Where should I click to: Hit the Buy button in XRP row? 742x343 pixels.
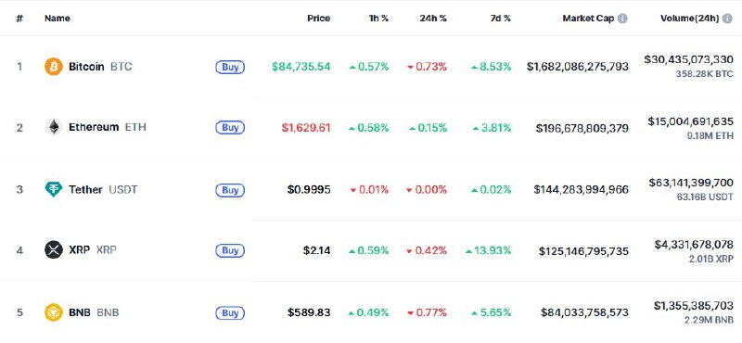pos(230,250)
